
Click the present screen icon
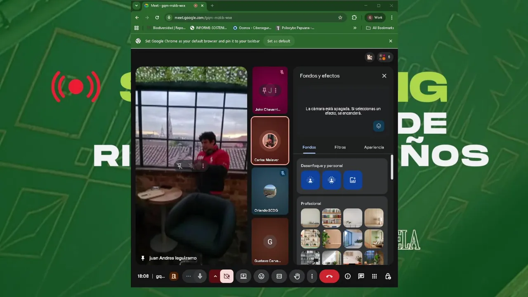point(243,276)
